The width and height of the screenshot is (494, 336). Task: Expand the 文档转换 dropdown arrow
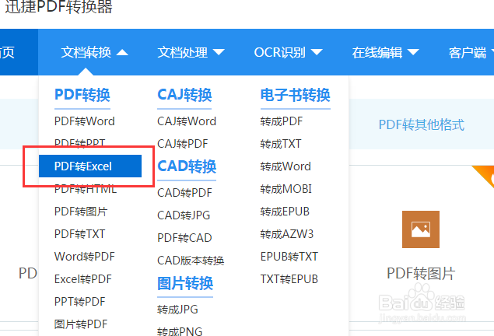[122, 52]
